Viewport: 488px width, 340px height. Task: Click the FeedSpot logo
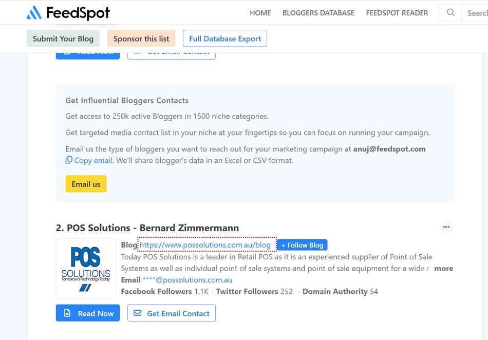pos(68,13)
